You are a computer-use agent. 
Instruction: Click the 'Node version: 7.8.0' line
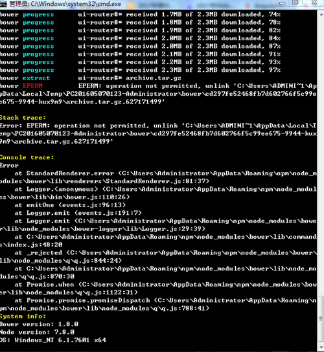pyautogui.click(x=37, y=332)
